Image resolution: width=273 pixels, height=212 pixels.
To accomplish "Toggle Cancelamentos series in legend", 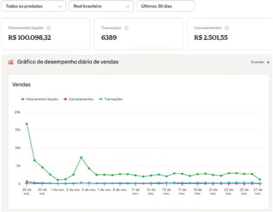I will pos(78,99).
